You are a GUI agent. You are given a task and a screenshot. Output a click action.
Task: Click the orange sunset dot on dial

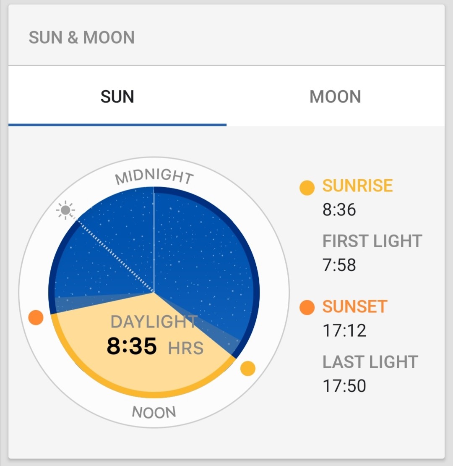[36, 317]
